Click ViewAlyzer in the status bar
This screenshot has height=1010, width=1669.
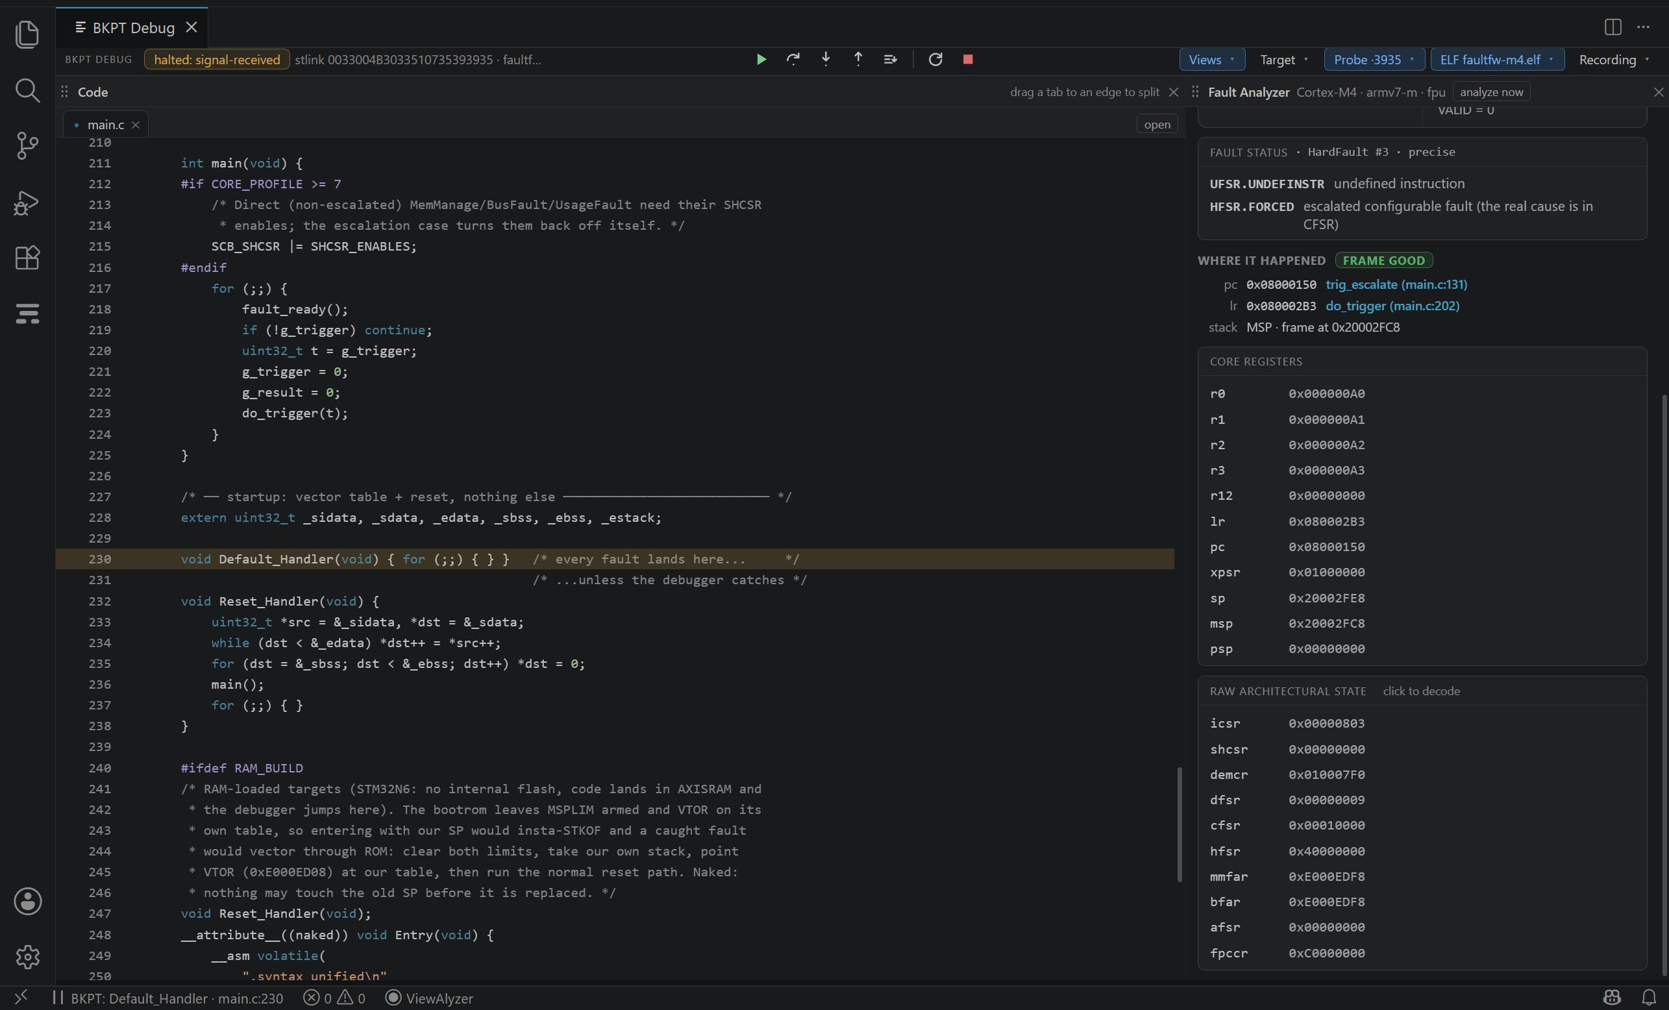click(430, 998)
